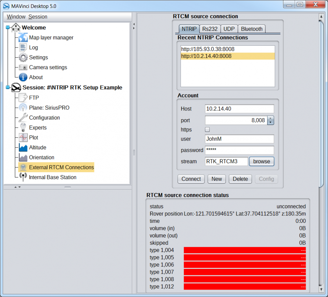
Task: Click the Internal Base Station antenna icon
Action: coord(23,177)
